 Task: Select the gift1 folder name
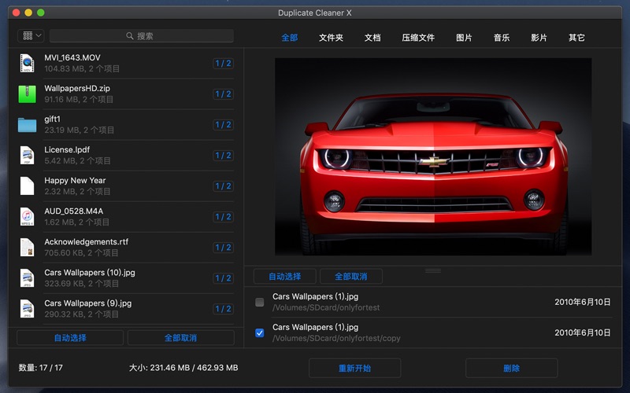click(x=52, y=119)
